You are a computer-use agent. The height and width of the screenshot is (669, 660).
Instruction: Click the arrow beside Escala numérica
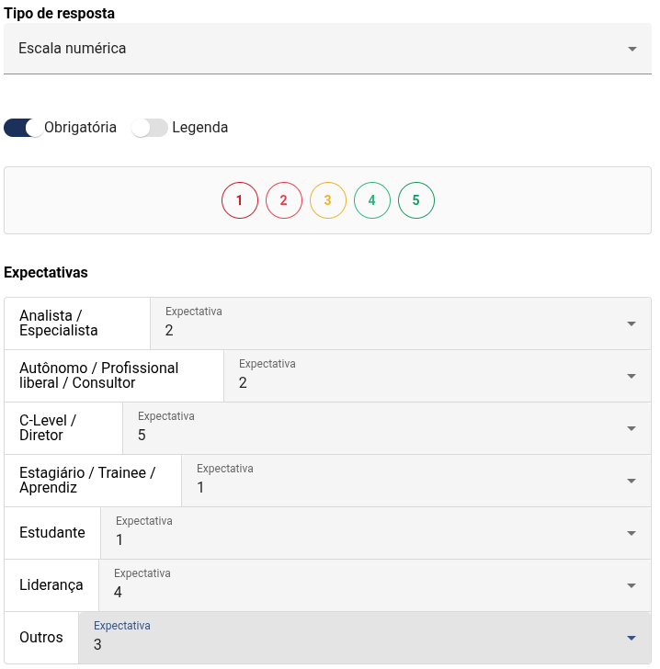coord(632,50)
